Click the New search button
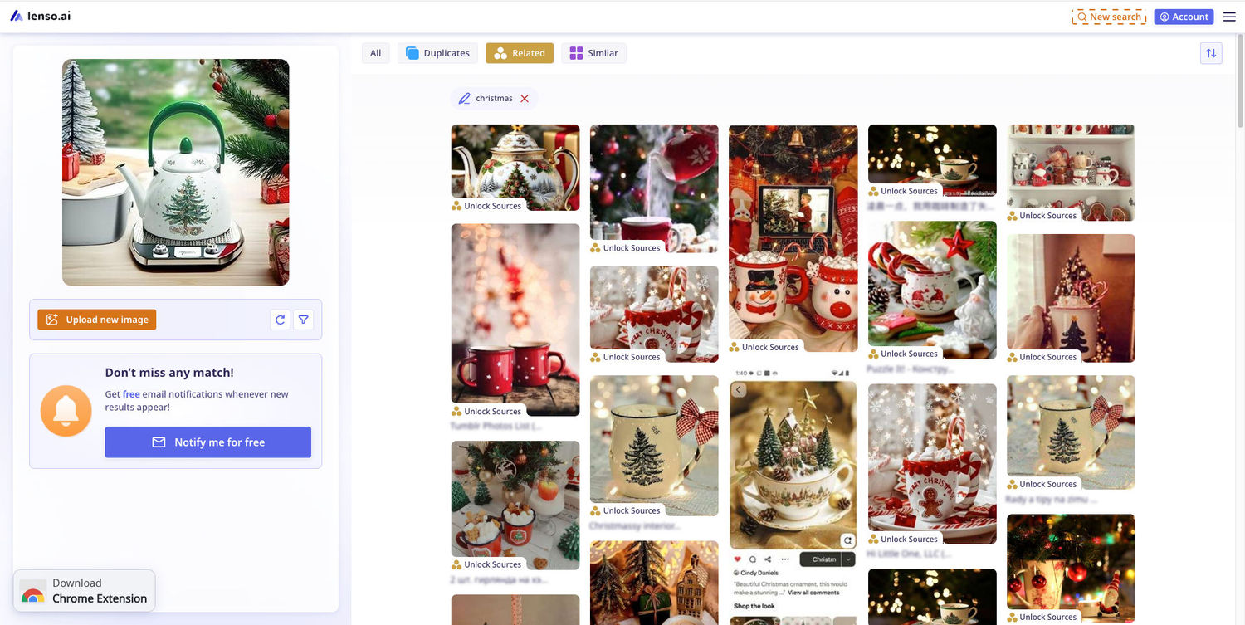 pyautogui.click(x=1109, y=17)
